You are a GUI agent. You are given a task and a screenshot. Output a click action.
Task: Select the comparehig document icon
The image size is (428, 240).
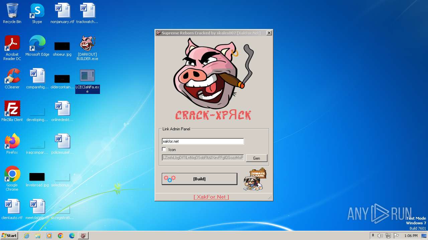click(37, 79)
